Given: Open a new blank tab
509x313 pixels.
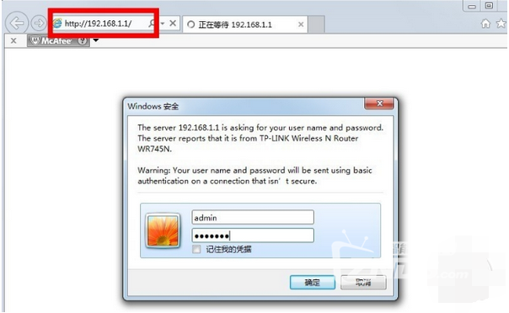Looking at the screenshot, I should tap(317, 24).
